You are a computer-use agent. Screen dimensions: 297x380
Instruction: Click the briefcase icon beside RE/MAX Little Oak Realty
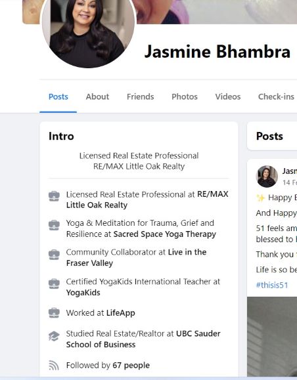[54, 196]
